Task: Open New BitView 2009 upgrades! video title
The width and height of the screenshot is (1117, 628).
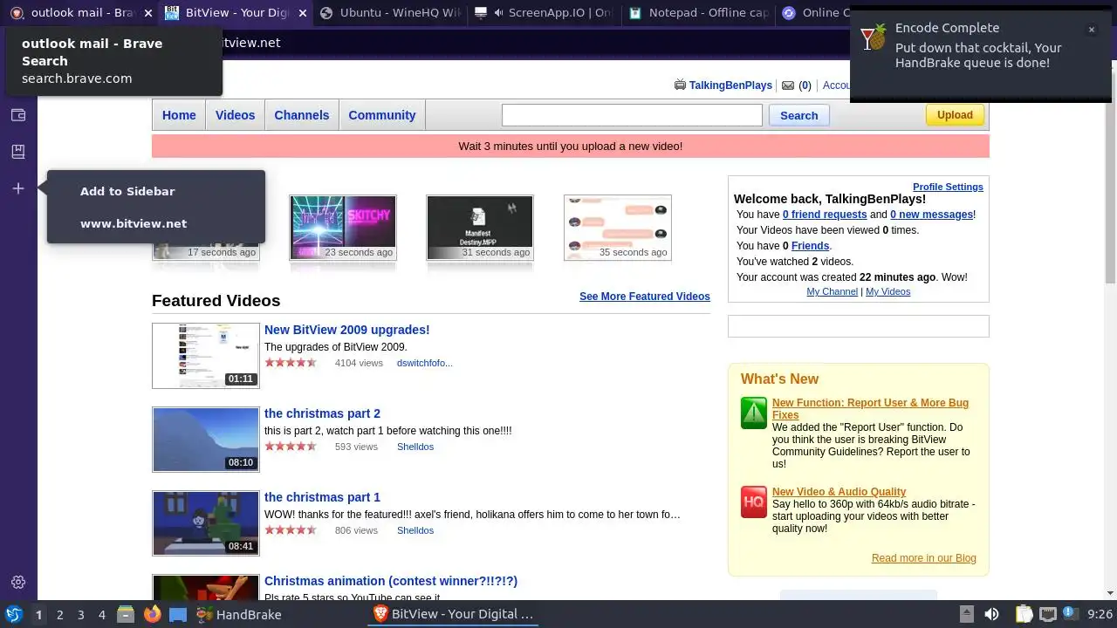Action: (x=346, y=330)
